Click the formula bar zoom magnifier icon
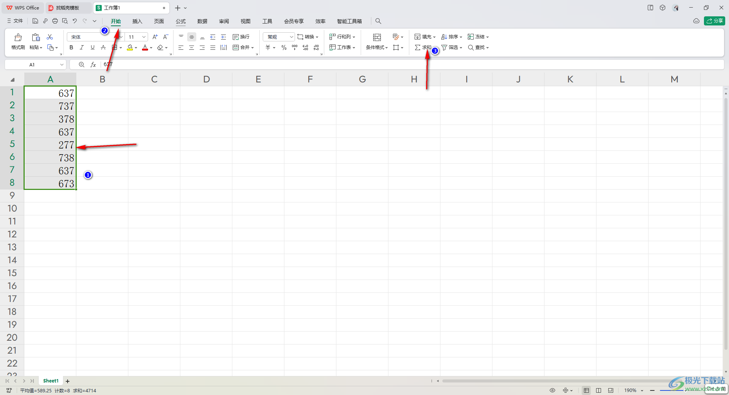 [x=81, y=65]
